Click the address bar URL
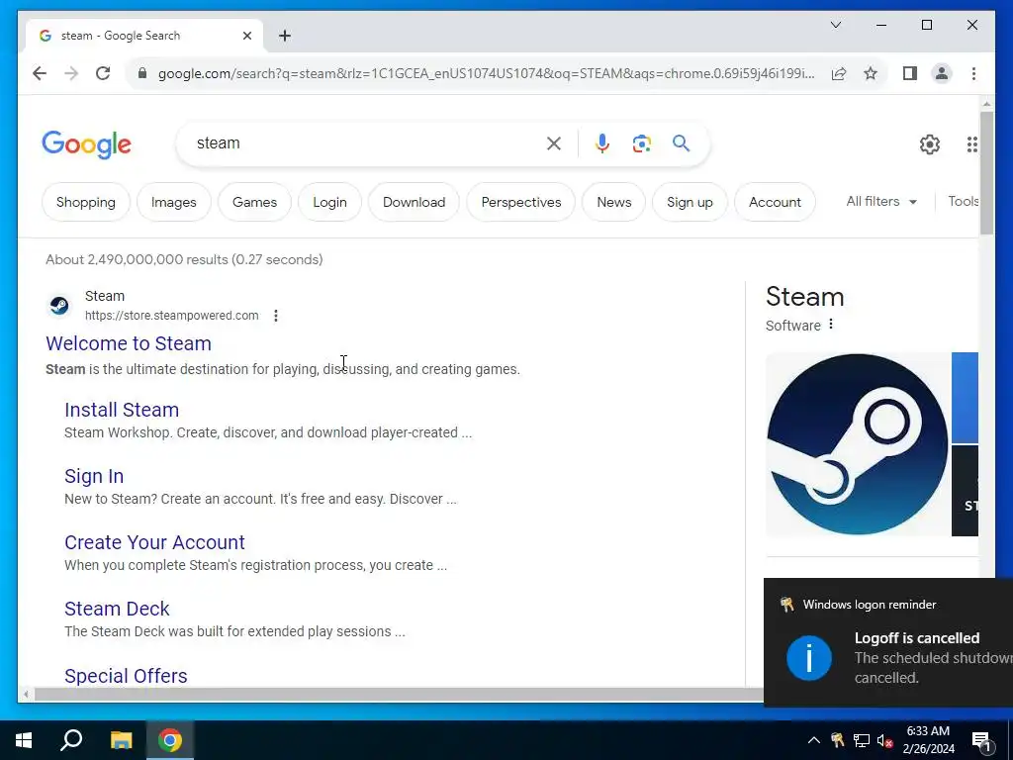Screen dimensions: 1013x760 pyautogui.click(x=486, y=73)
